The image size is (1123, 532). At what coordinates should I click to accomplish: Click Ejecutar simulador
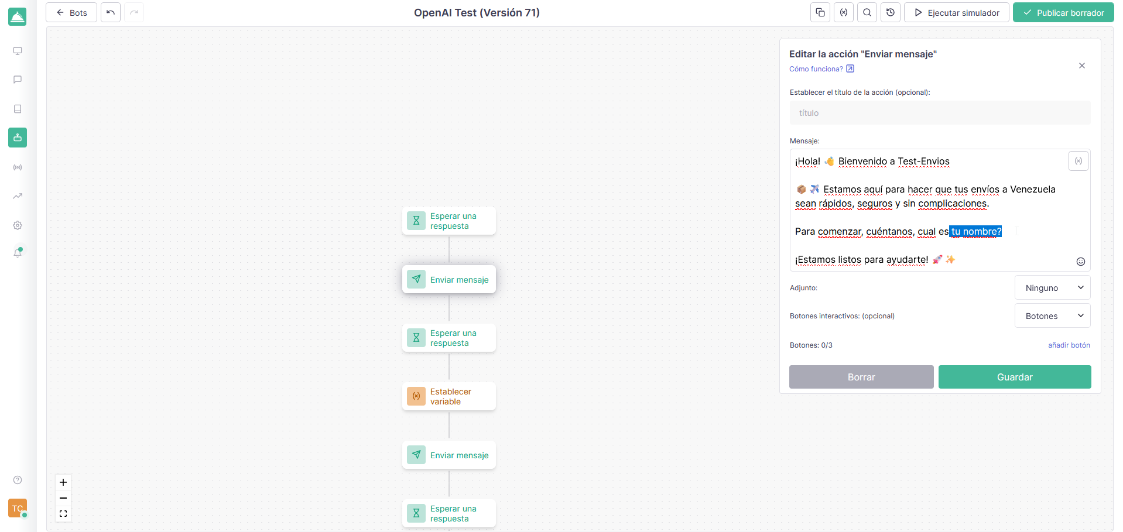(957, 12)
